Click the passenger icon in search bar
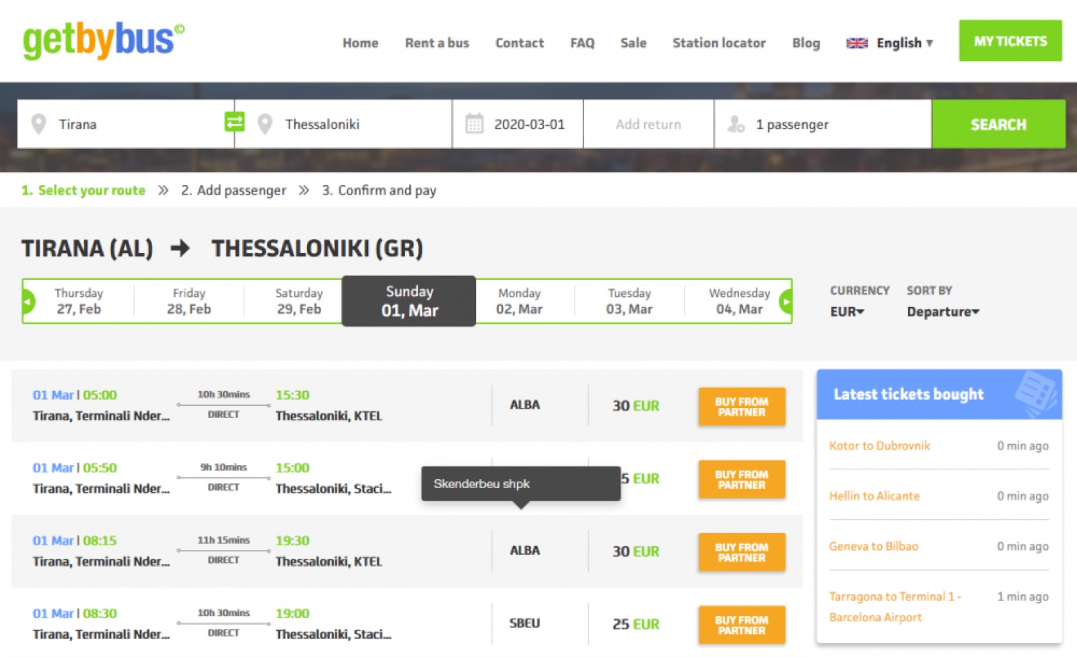Image resolution: width=1077 pixels, height=657 pixels. [736, 124]
